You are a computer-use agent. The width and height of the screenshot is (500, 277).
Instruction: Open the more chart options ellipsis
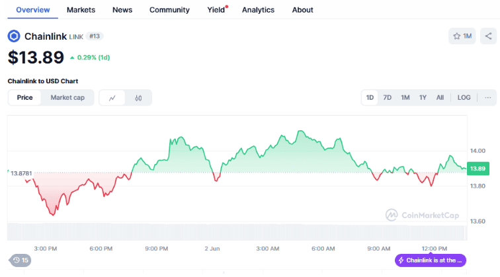coord(488,98)
